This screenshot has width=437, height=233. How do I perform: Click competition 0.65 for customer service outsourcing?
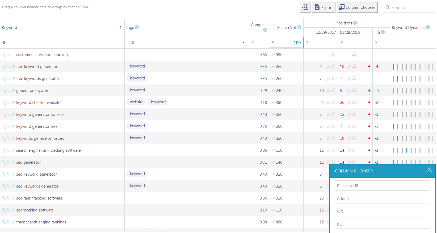pos(263,55)
